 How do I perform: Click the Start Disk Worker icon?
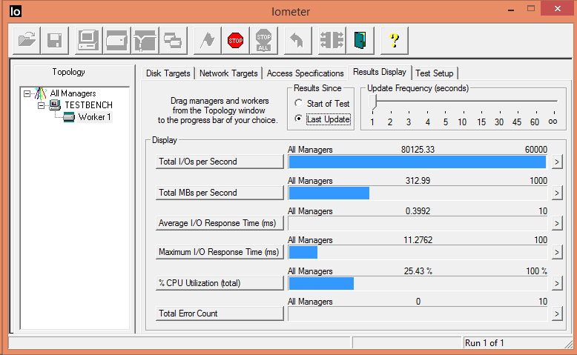click(x=117, y=40)
